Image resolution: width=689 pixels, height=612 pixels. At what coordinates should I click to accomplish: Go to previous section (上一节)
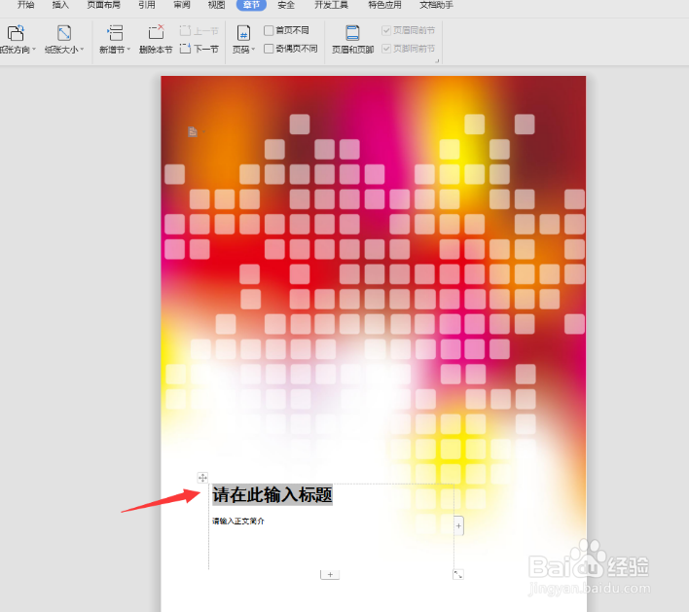click(x=199, y=31)
